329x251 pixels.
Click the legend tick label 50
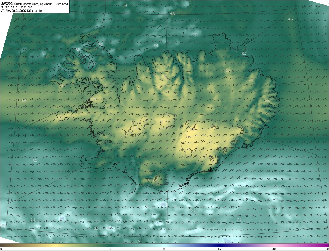[327, 249]
